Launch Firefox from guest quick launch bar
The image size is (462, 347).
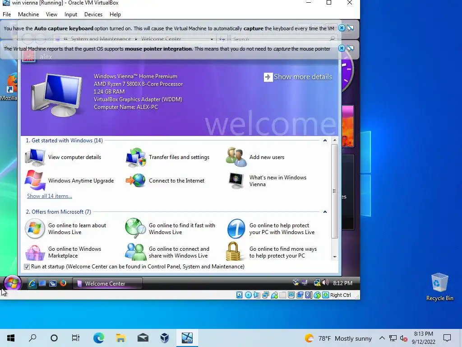[x=63, y=283]
